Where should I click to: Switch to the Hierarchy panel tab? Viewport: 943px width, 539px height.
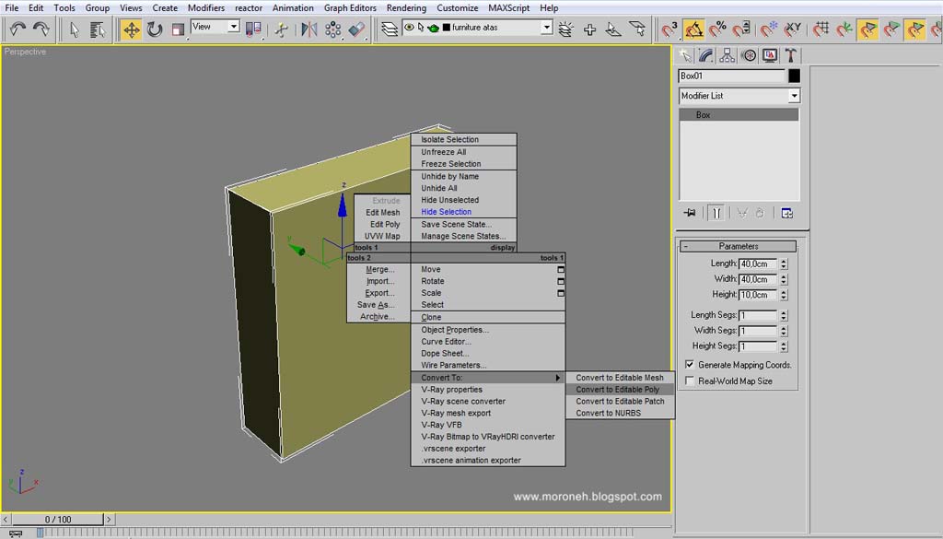728,55
